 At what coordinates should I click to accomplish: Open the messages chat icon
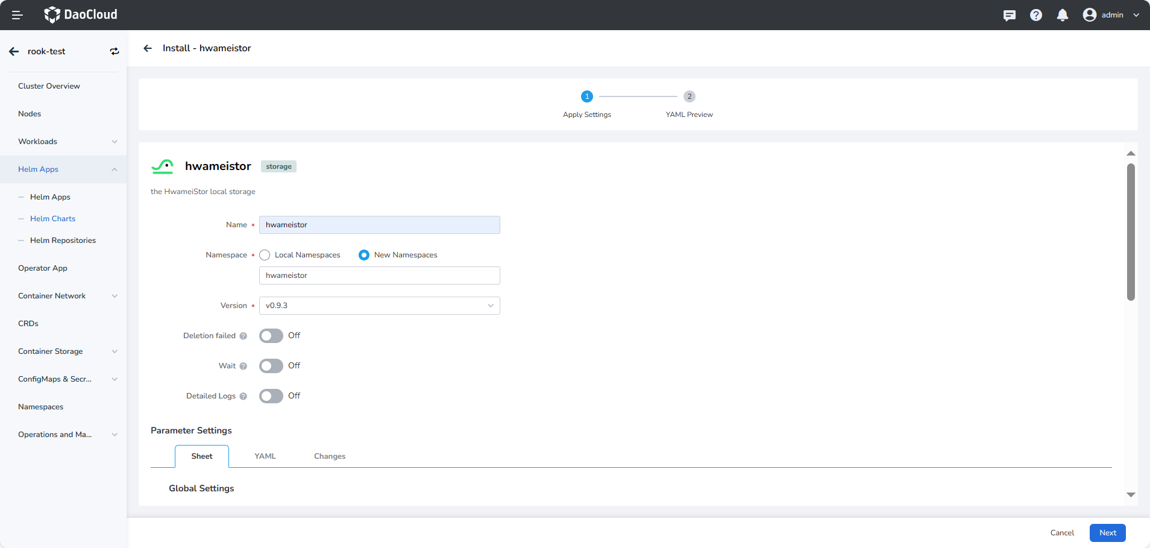pyautogui.click(x=1009, y=15)
